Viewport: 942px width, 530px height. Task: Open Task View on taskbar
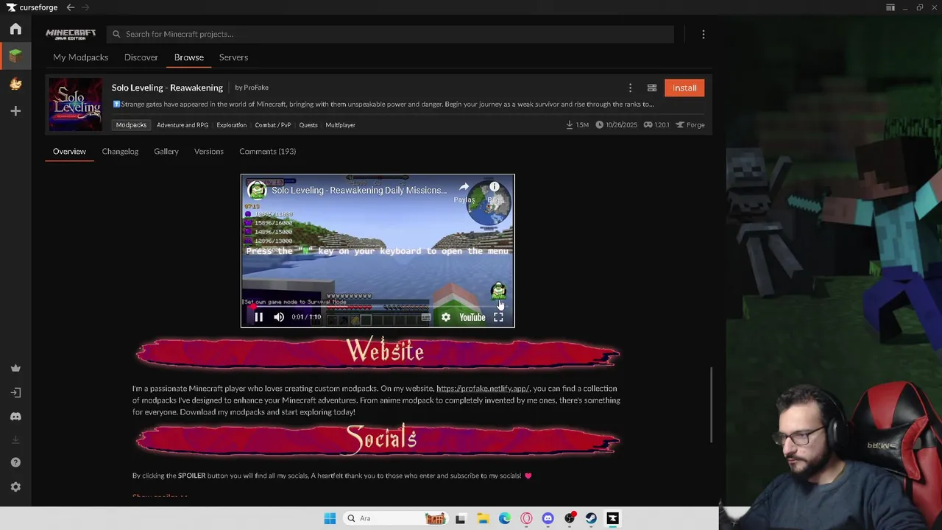461,518
